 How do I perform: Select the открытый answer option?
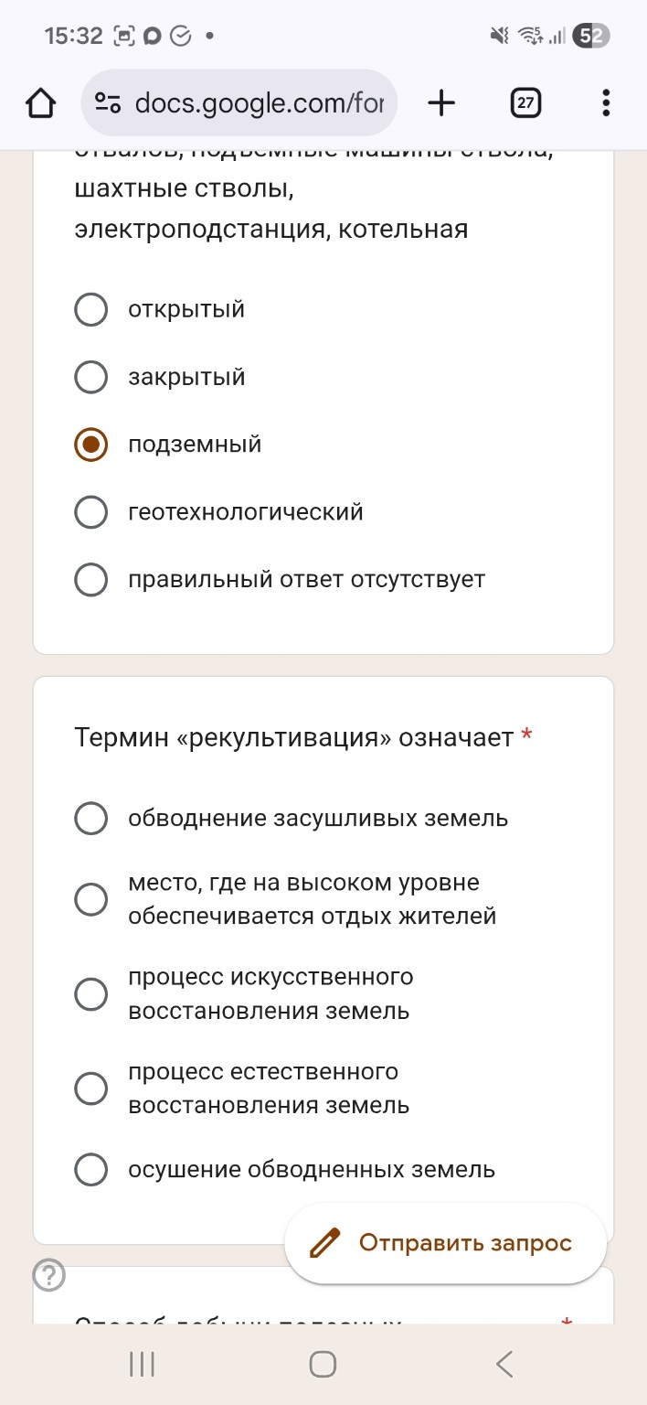[x=90, y=309]
